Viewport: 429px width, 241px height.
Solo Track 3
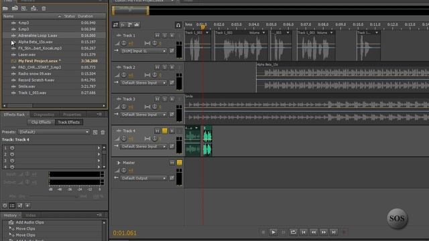click(164, 99)
